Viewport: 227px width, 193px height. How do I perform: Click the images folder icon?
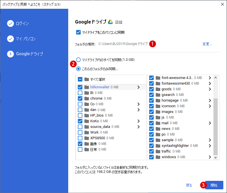158,112
